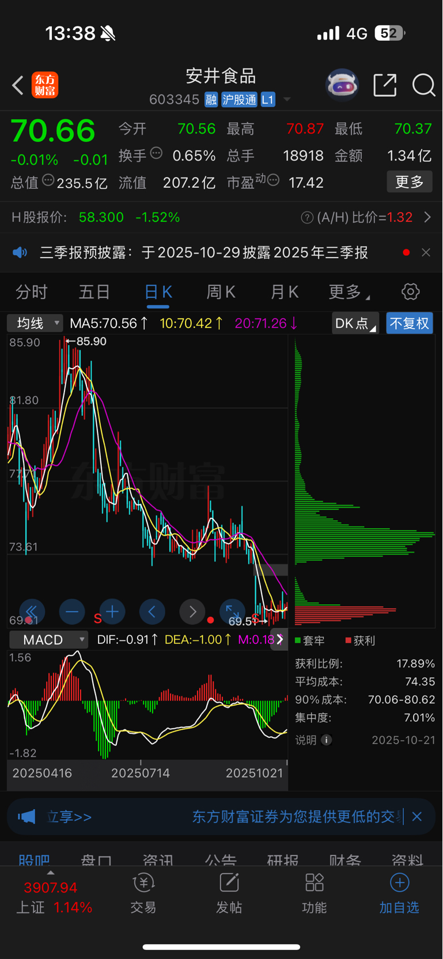Tap the chip distribution histogram
Viewport: 443px width, 959px height.
click(364, 482)
